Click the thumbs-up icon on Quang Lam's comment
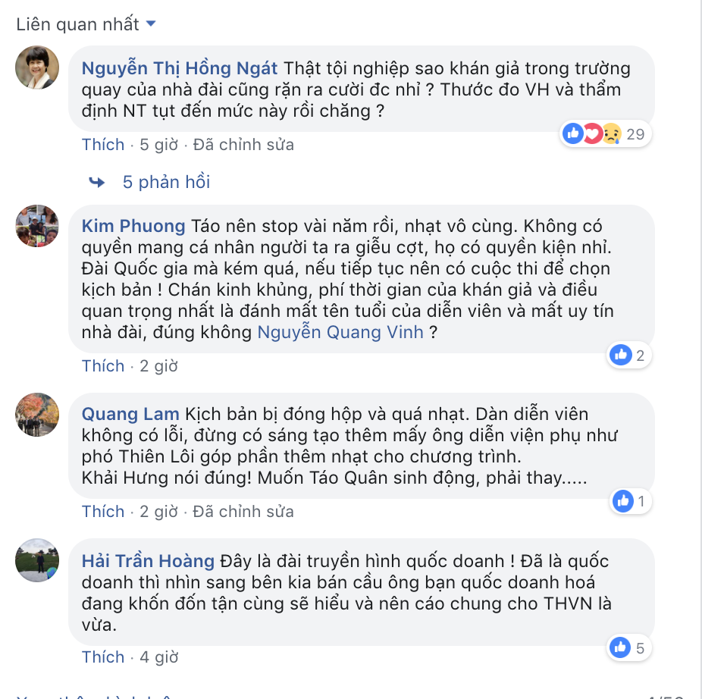Screen dimensions: 702x699 623,500
